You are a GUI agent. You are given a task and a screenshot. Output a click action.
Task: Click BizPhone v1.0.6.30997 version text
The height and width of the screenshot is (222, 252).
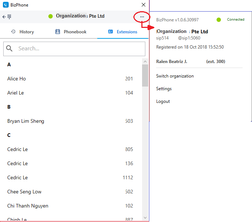177,20
